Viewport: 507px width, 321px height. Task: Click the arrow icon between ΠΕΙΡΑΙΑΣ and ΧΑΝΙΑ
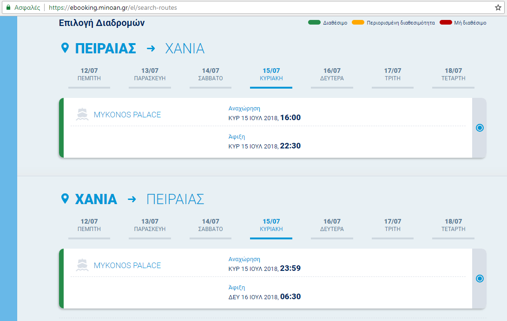click(x=151, y=49)
